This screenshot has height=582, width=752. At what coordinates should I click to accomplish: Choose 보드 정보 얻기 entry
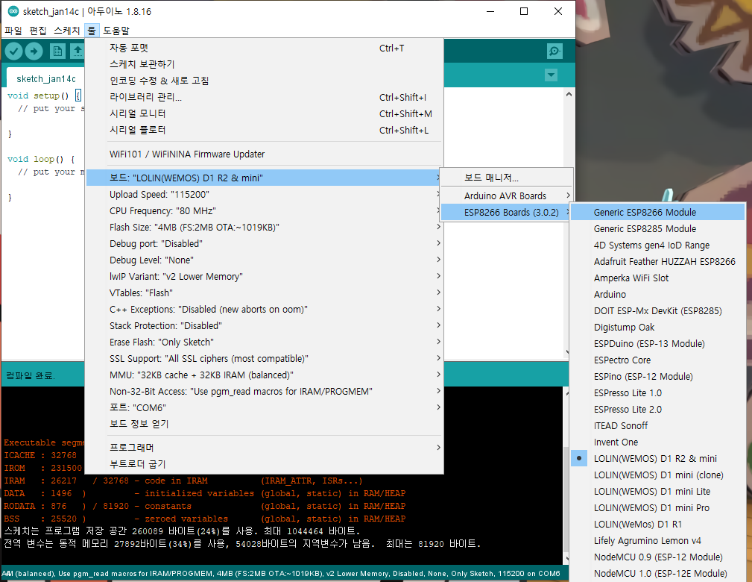(265, 424)
